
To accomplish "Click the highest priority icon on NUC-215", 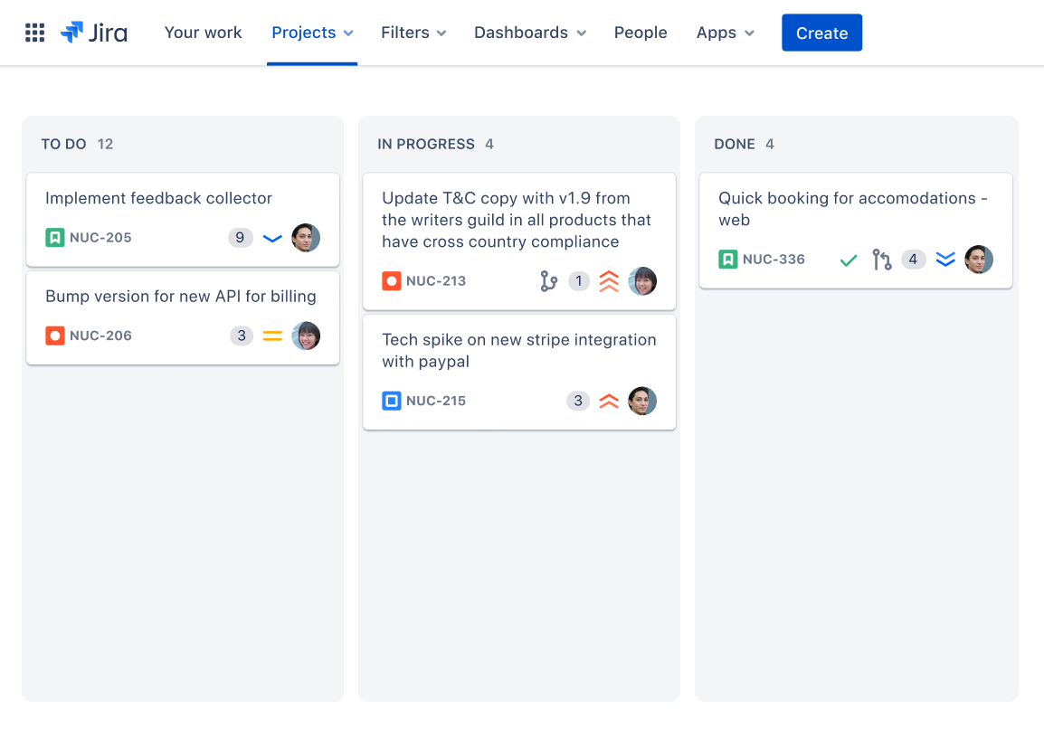I will 609,400.
